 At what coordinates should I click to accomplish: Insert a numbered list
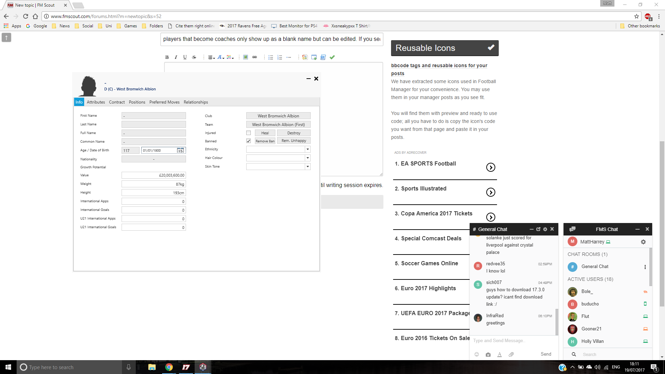tap(280, 57)
